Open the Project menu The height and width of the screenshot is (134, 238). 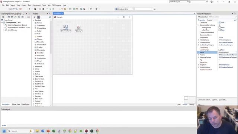pos(24,5)
